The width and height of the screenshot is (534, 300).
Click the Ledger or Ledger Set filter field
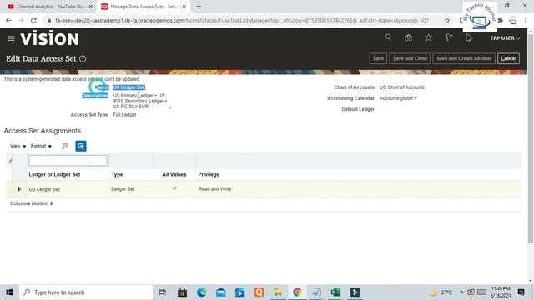[68, 161]
